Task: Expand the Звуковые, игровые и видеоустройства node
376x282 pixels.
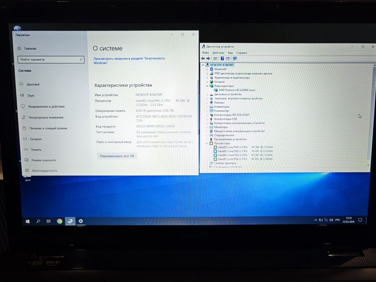Action: tap(207, 98)
